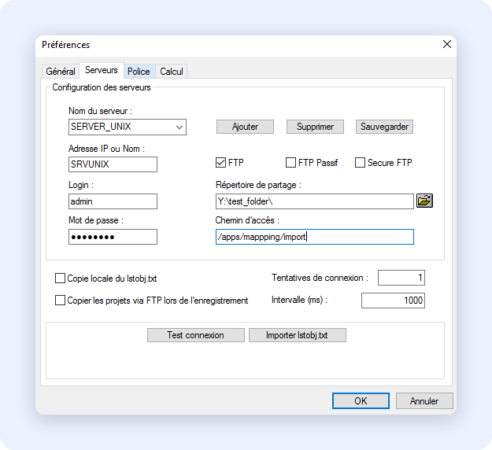492x450 pixels.
Task: Focus the Adresse IP ou Nom field
Action: [x=113, y=164]
